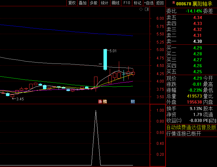The width and height of the screenshot is (217, 167).
Task: Select the 多股 multi-stock view
Action: pos(94,3)
